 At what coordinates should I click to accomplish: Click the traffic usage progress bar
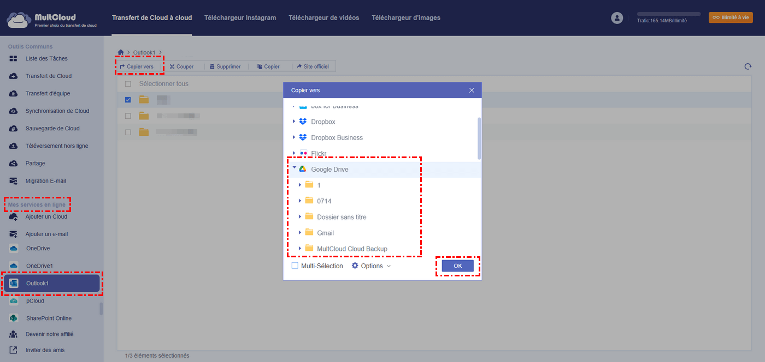tap(669, 14)
